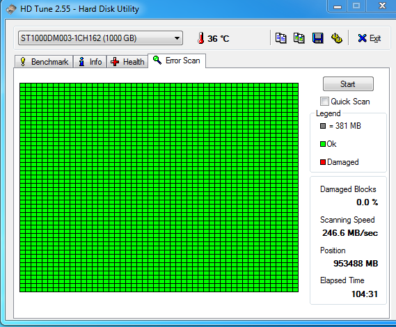Exit the HD Tune application
Image resolution: width=396 pixels, height=327 pixels.
pyautogui.click(x=369, y=38)
